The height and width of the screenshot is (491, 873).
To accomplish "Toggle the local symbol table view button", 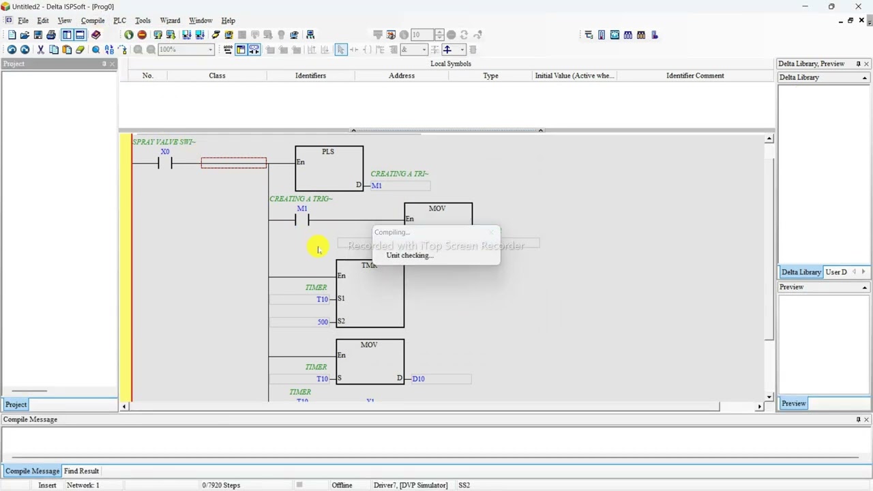I will coord(241,50).
